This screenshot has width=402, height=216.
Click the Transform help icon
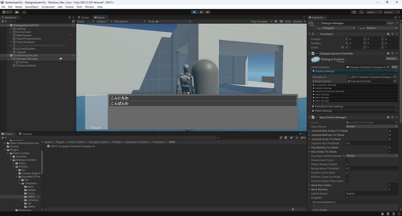(388, 34)
